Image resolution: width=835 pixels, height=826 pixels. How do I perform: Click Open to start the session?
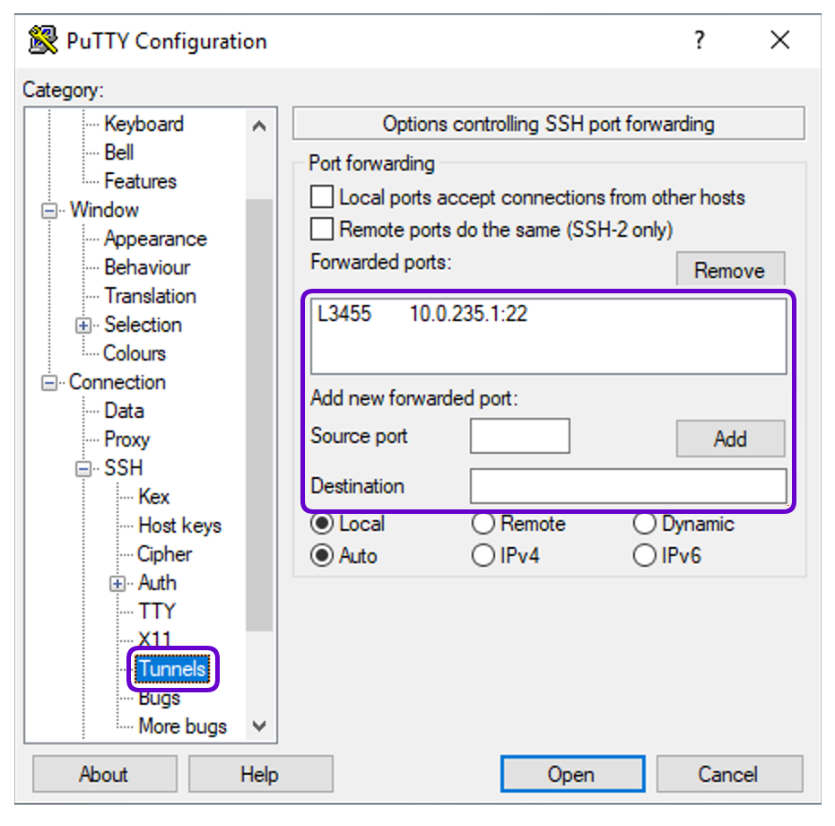[x=571, y=774]
